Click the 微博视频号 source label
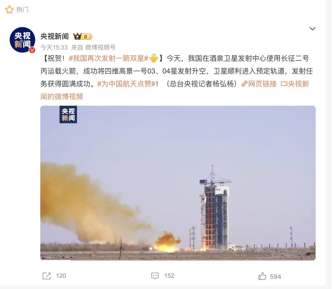333x289 pixels. point(100,47)
